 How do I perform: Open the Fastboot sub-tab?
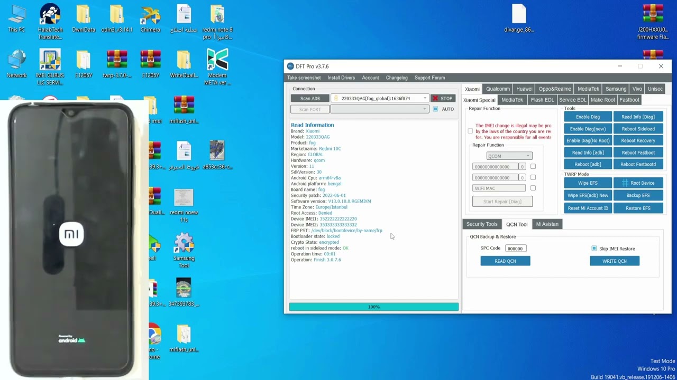(x=629, y=100)
